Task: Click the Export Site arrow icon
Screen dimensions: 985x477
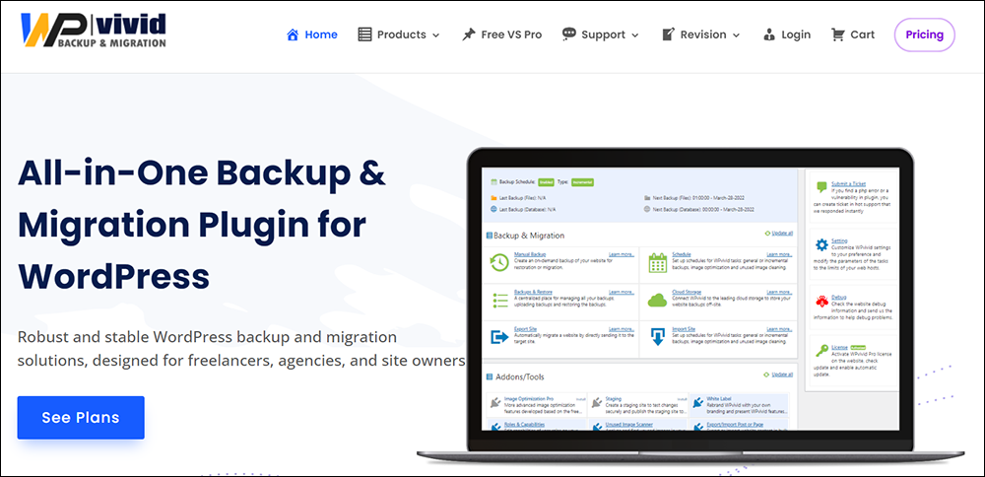Action: [499, 337]
